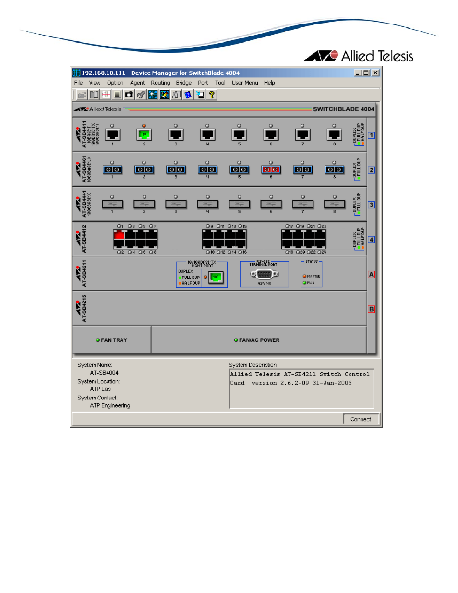Select fiber port 4 on AT-SB4461 card

click(x=207, y=169)
